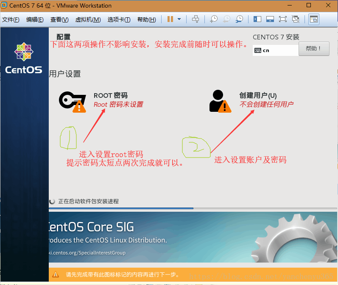Click the create user person icon
Screen dimensions: 338x285
pos(220,101)
